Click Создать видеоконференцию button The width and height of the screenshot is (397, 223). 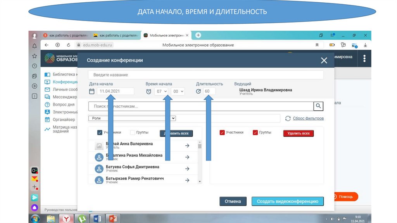click(x=287, y=201)
